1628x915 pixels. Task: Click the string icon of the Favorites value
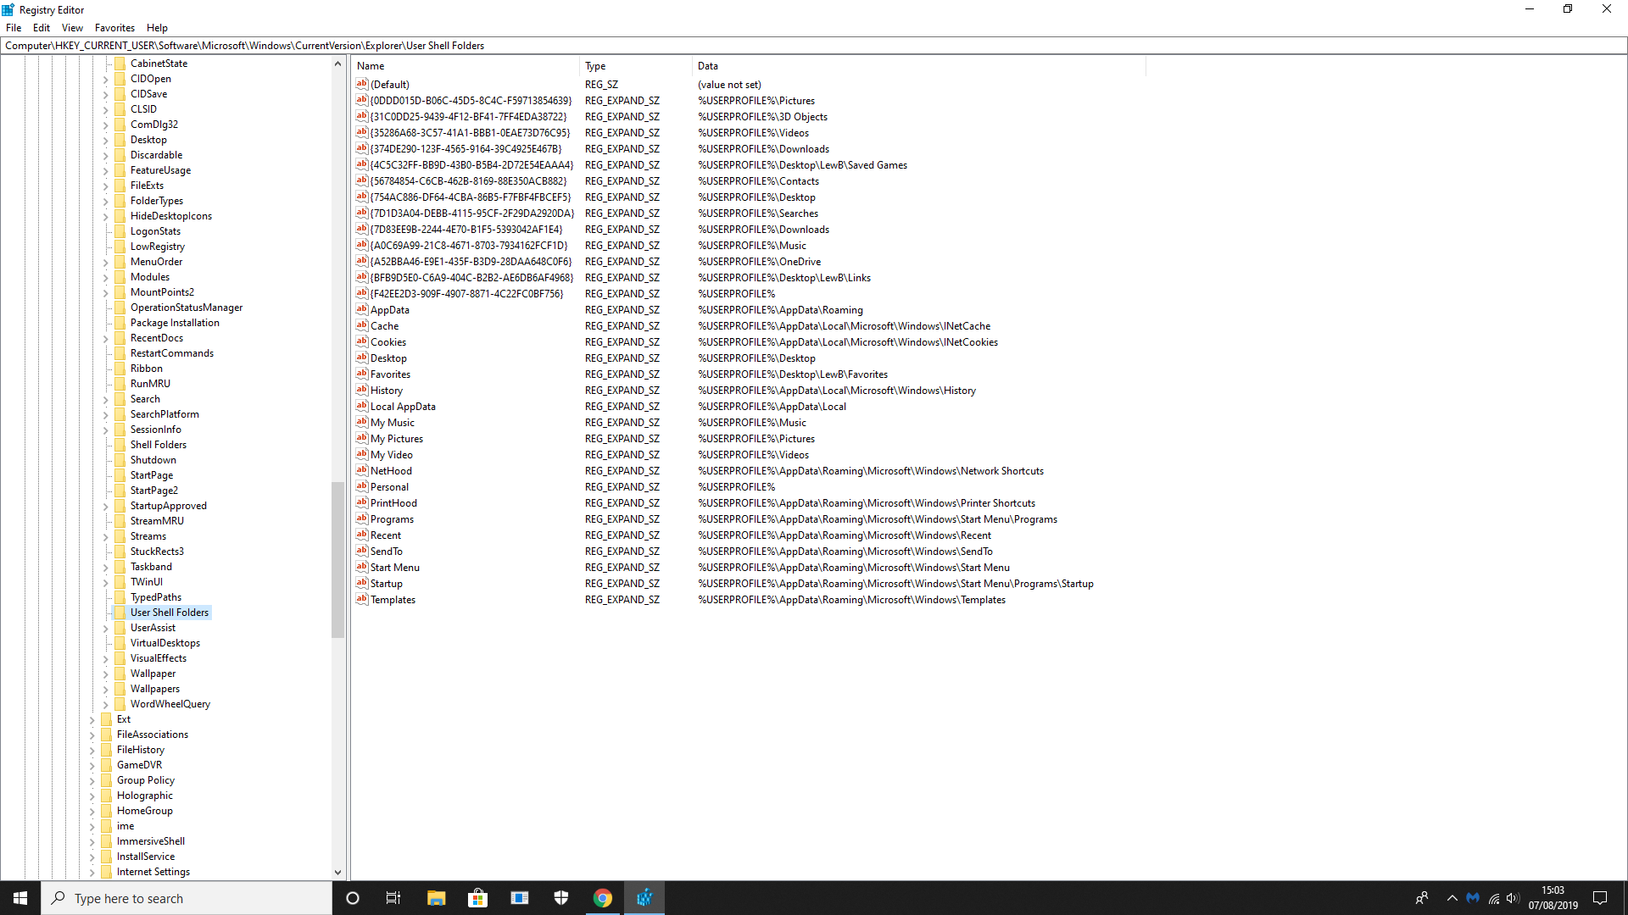(x=362, y=374)
